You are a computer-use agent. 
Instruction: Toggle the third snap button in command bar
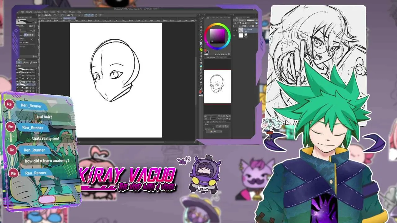click(92, 15)
